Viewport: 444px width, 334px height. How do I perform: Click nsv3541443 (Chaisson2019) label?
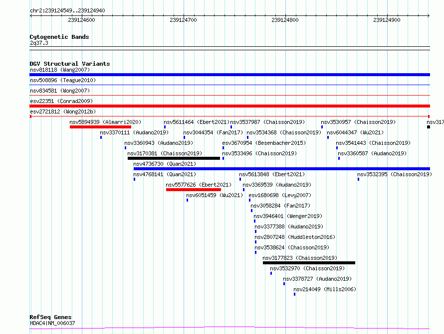click(x=373, y=143)
